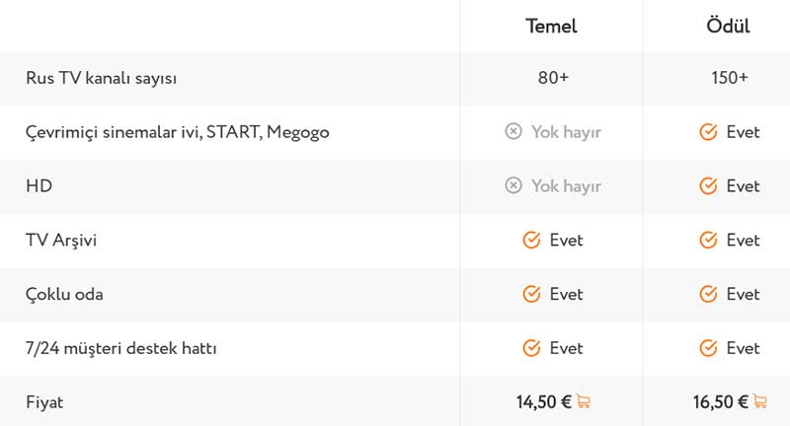Click the cart icon next to 14,50 €
This screenshot has width=790, height=426.
click(584, 401)
